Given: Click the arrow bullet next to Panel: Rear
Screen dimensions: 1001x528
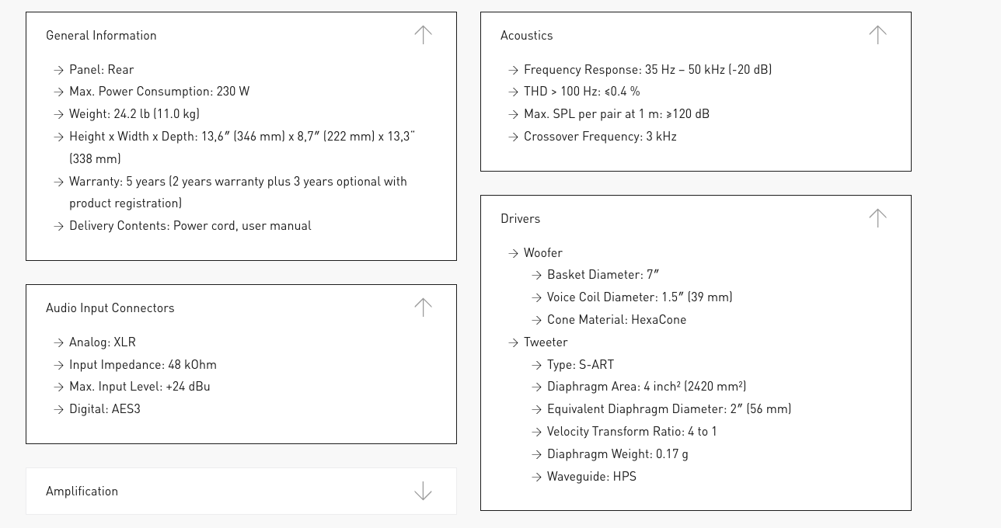Looking at the screenshot, I should pos(58,70).
